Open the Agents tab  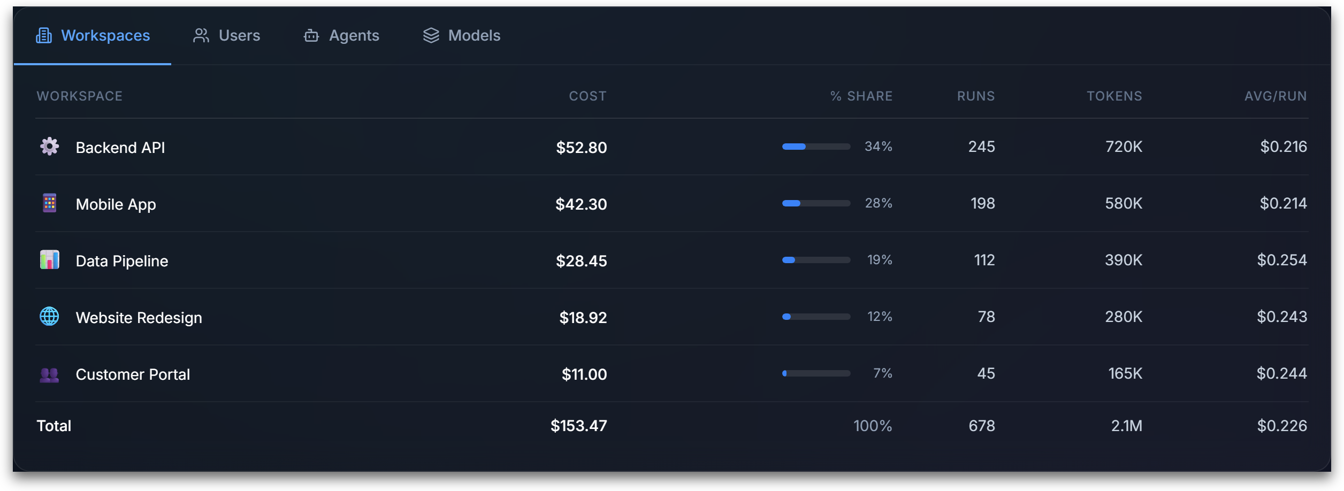341,35
